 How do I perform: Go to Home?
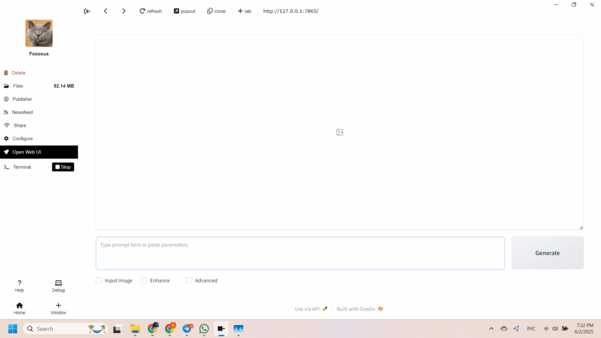pyautogui.click(x=19, y=309)
